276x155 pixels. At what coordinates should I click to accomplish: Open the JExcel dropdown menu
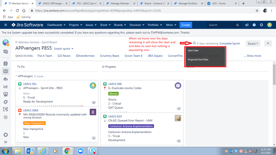105,25
